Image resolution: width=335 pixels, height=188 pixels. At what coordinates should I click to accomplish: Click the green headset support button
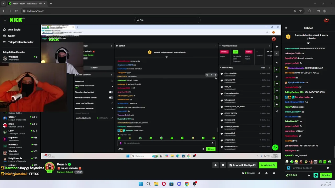(x=275, y=148)
